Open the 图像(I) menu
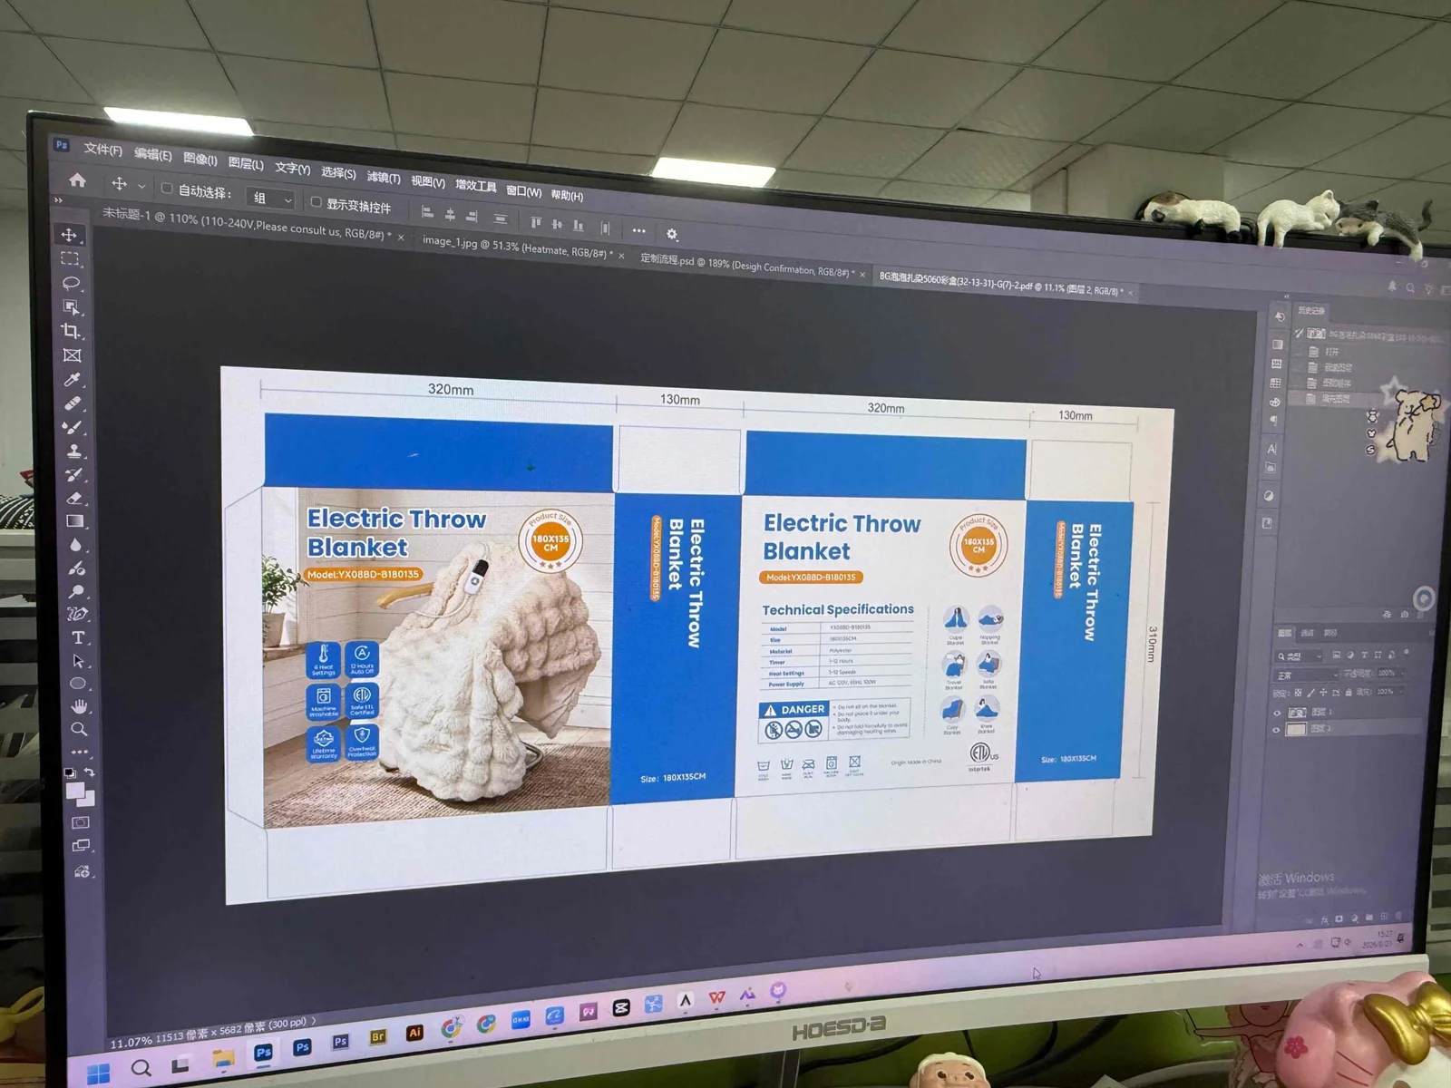The image size is (1451, 1088). point(200,159)
